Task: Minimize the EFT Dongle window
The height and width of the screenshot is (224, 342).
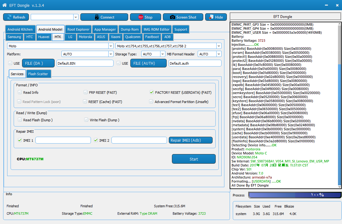Action: (x=326, y=5)
